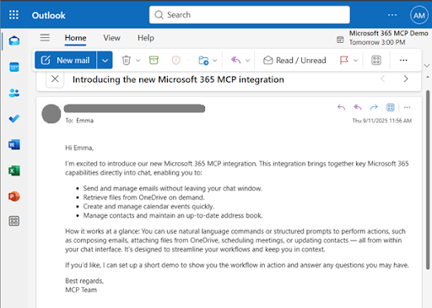This screenshot has height=308, width=432.
Task: Switch to the View tab
Action: pos(111,38)
